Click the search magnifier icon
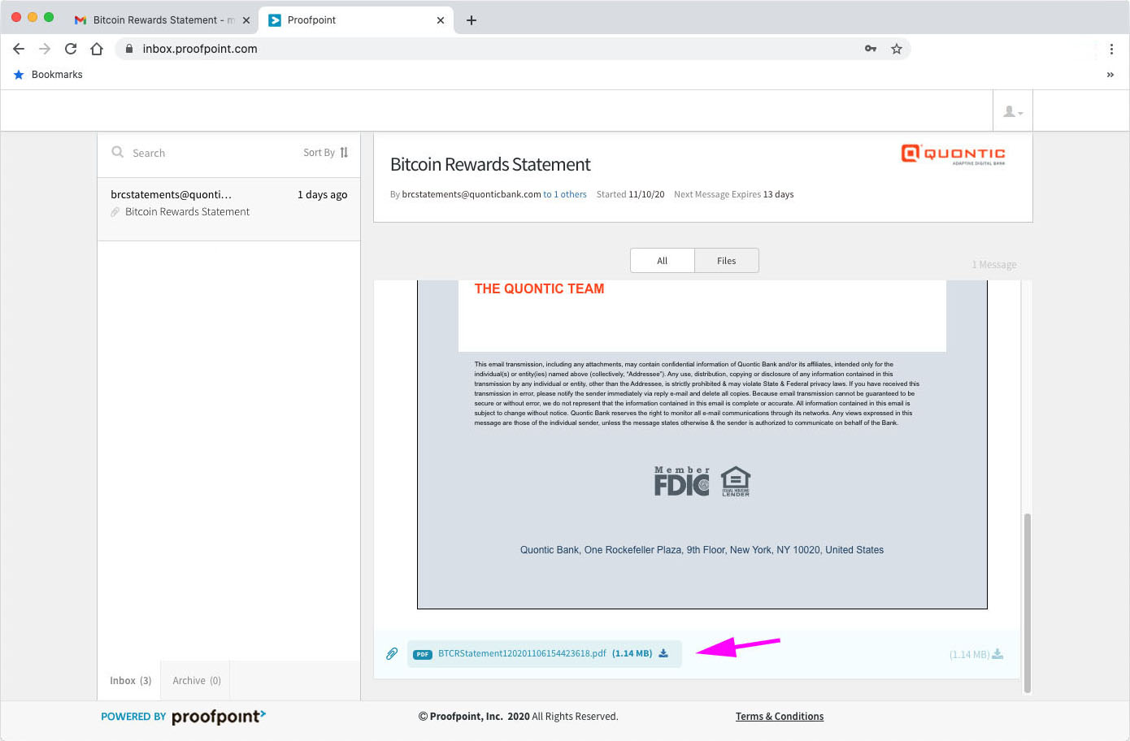 pyautogui.click(x=118, y=152)
